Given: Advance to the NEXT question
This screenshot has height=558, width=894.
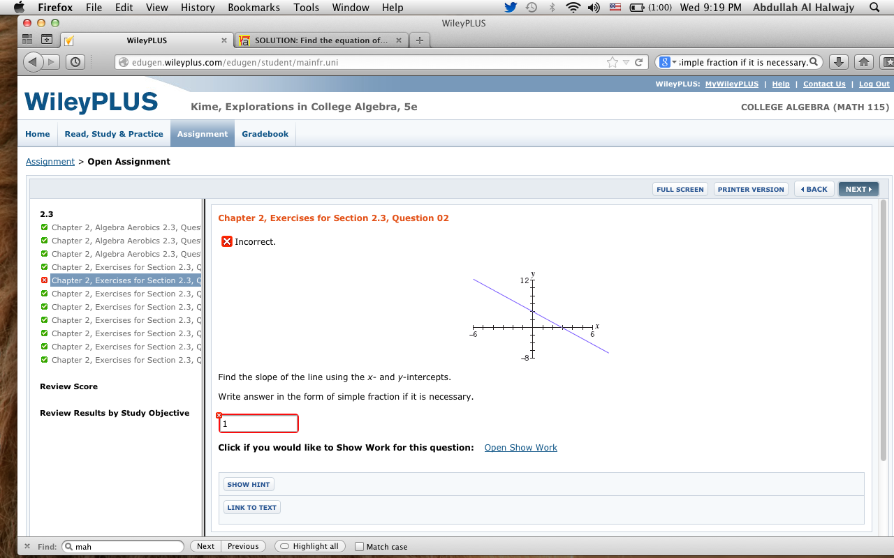Looking at the screenshot, I should tap(858, 189).
